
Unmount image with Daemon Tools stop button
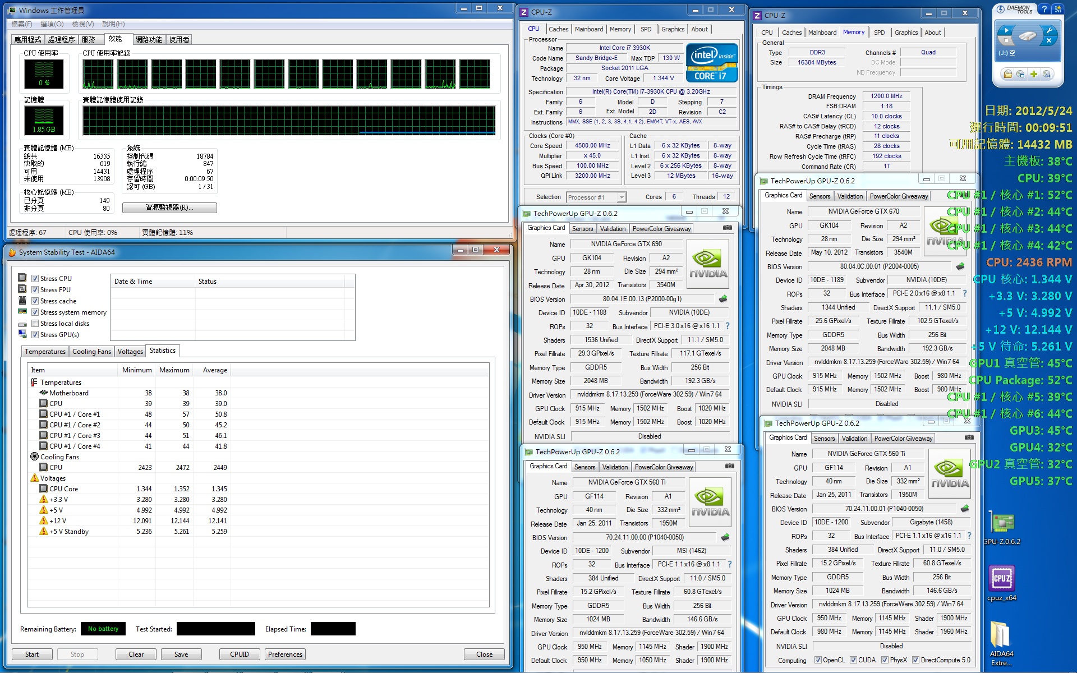click(1006, 42)
